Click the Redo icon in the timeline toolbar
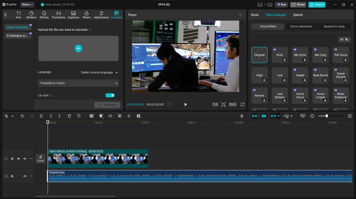 point(32,116)
